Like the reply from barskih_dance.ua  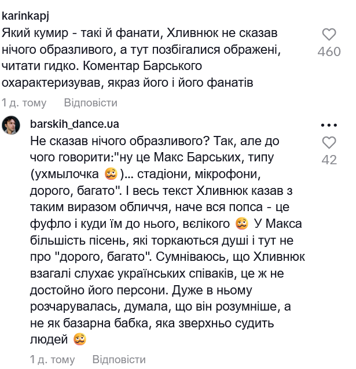[329, 142]
